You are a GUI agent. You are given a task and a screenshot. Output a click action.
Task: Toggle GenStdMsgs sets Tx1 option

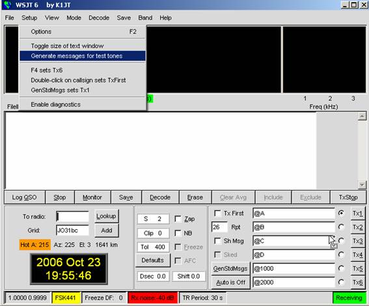pyautogui.click(x=83, y=90)
